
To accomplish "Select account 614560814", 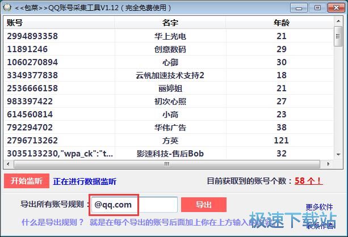I will [30, 115].
